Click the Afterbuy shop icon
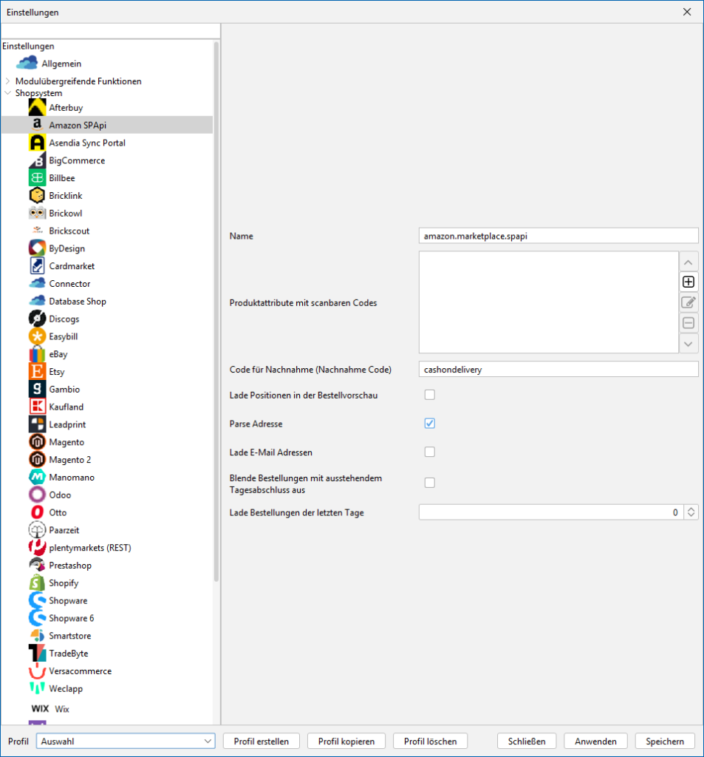704x757 pixels. click(x=38, y=108)
